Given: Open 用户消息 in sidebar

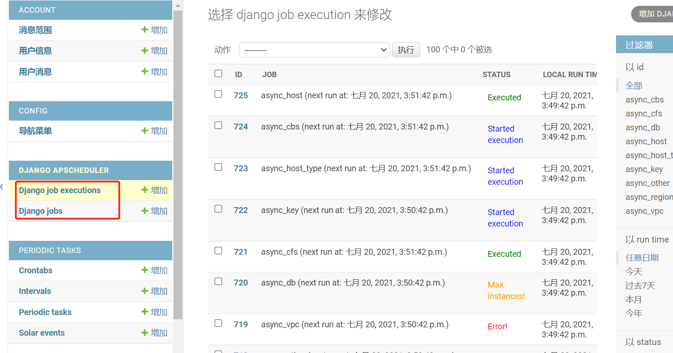Looking at the screenshot, I should tap(35, 72).
